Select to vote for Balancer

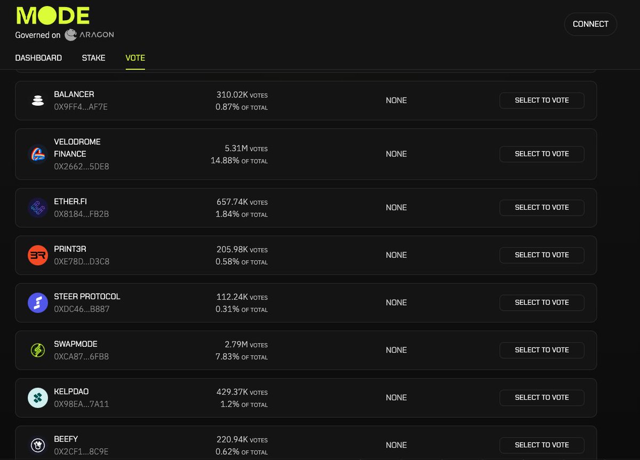[542, 100]
